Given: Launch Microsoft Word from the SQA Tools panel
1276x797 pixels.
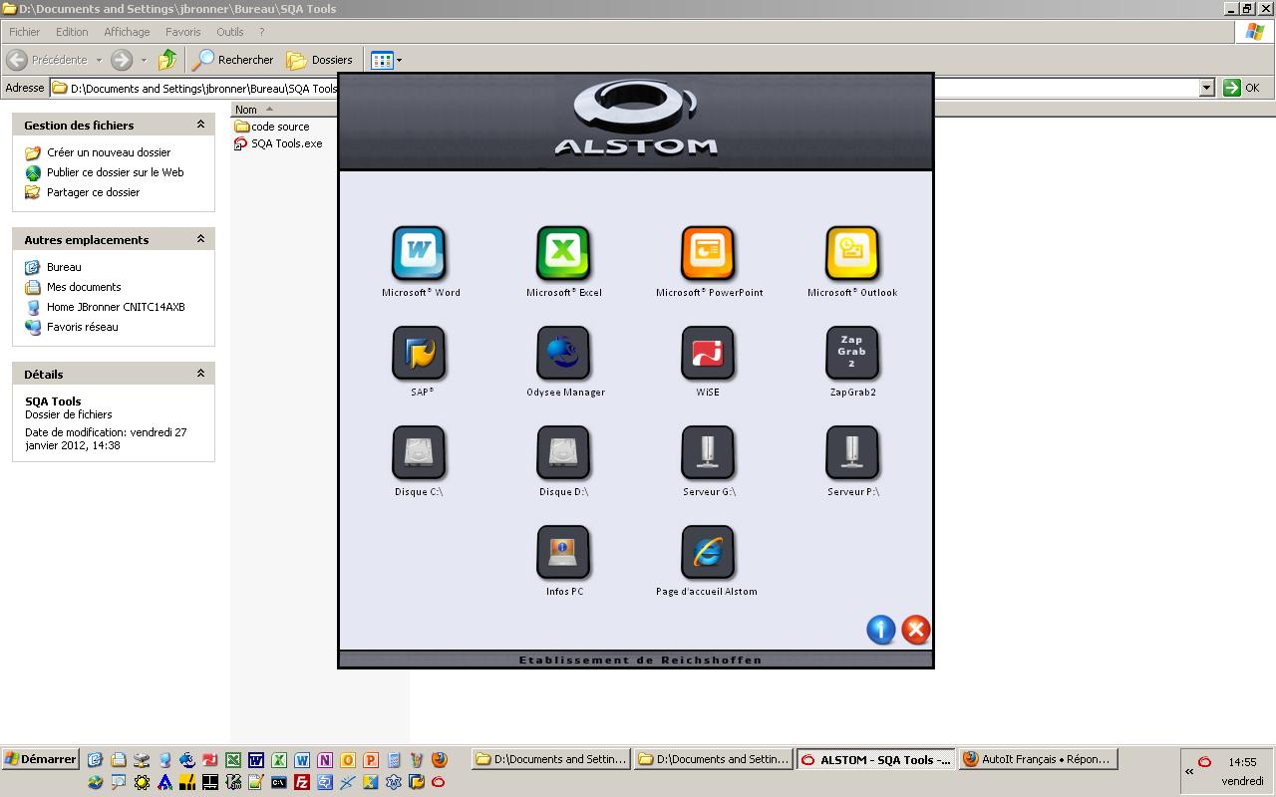Looking at the screenshot, I should 419,252.
